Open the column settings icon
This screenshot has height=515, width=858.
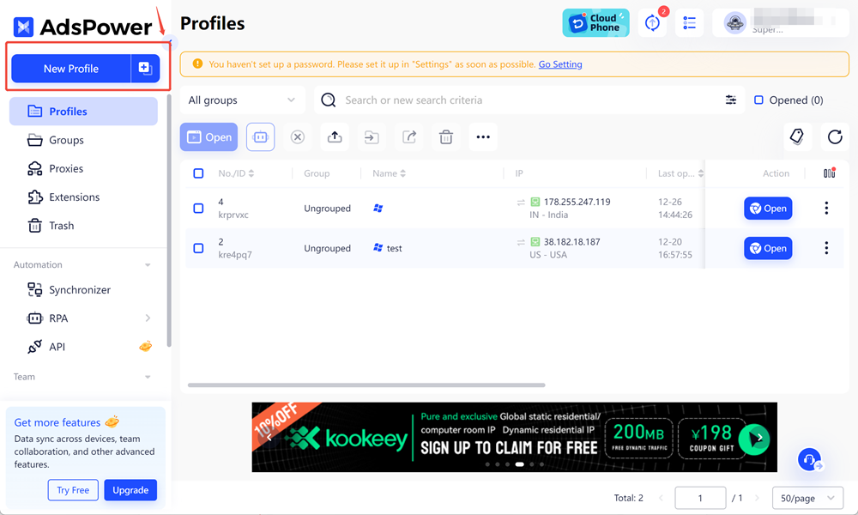(829, 173)
